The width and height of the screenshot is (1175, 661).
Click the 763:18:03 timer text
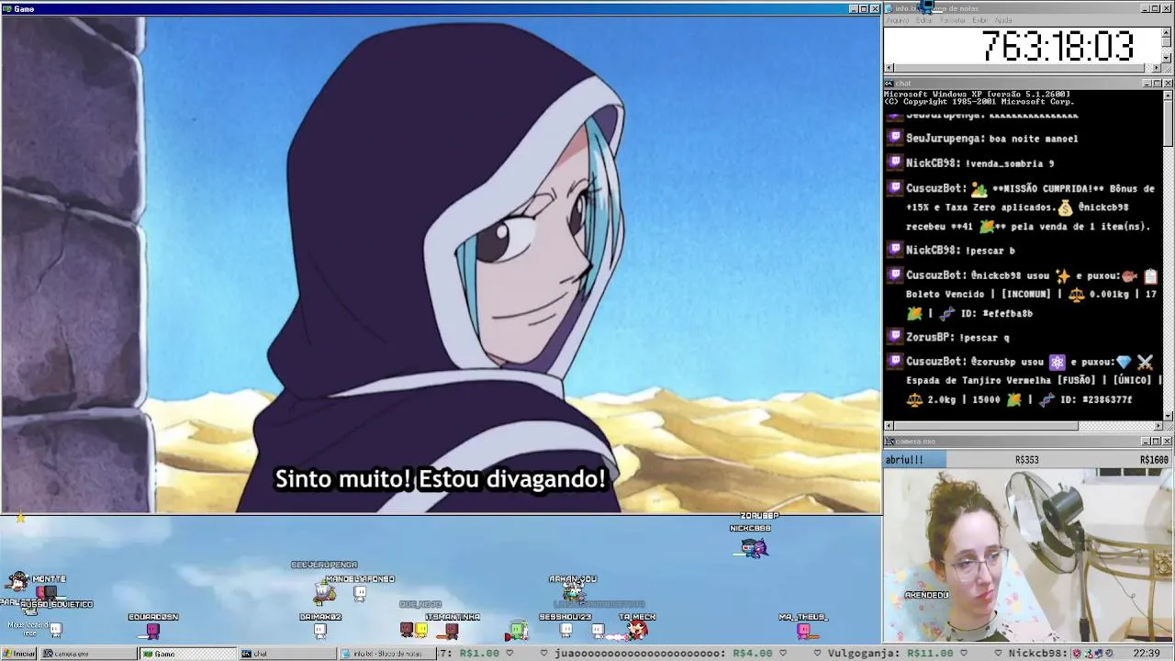[x=1057, y=46]
